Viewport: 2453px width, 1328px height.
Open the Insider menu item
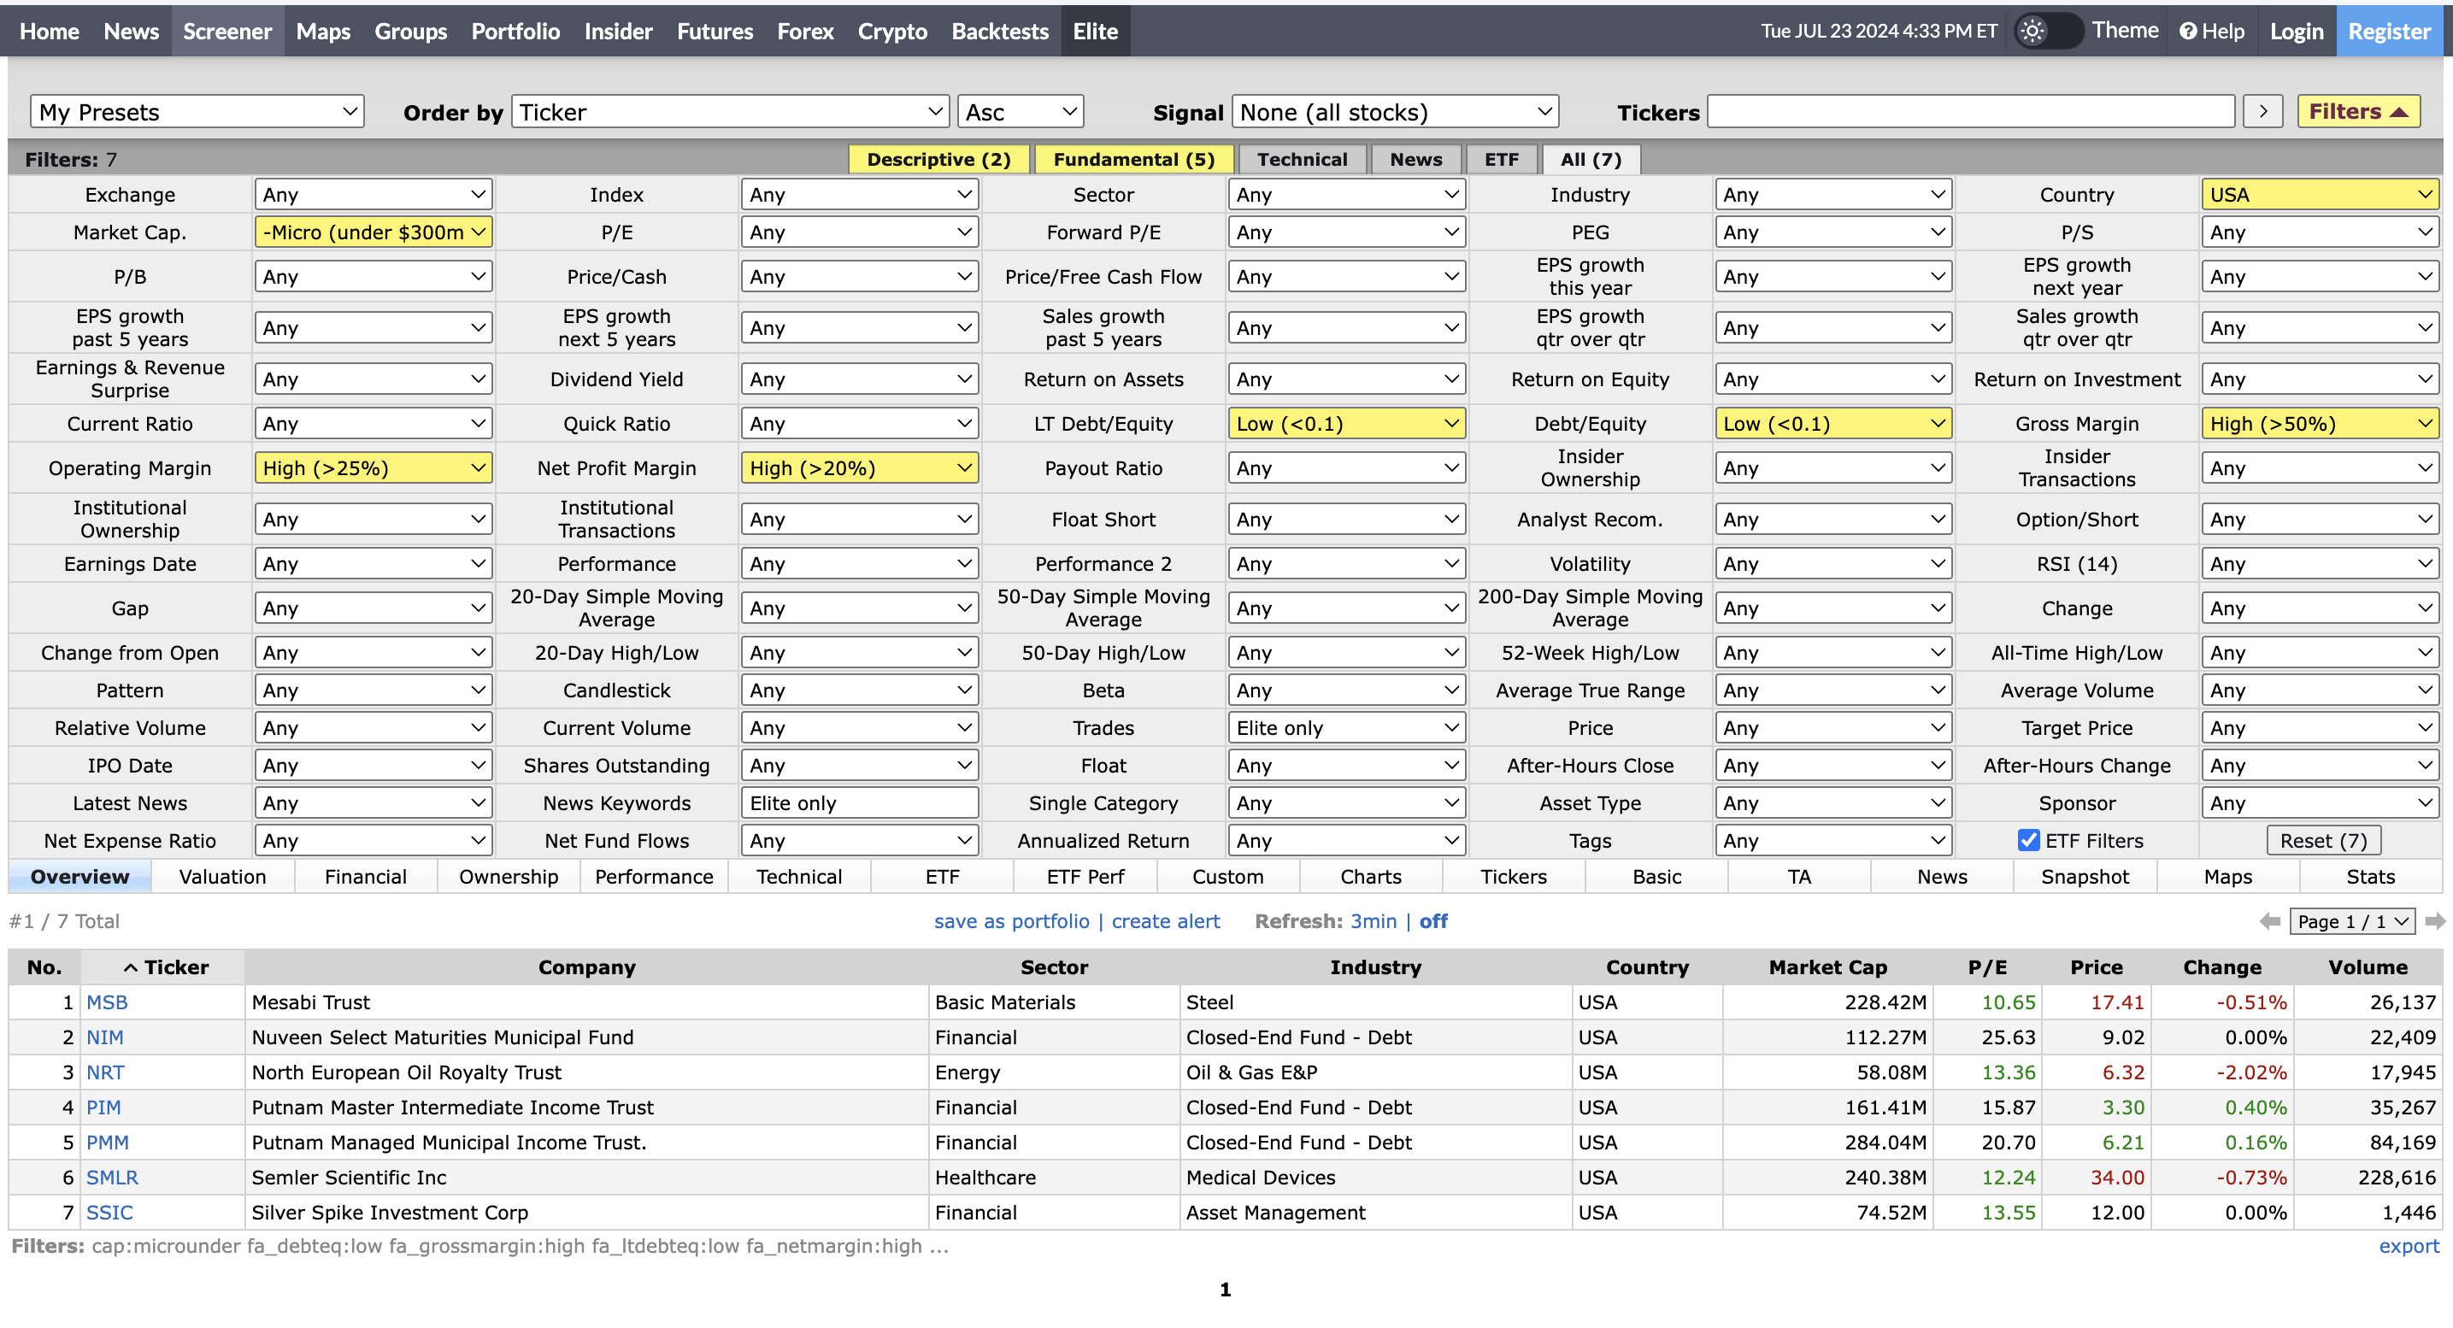(x=618, y=31)
